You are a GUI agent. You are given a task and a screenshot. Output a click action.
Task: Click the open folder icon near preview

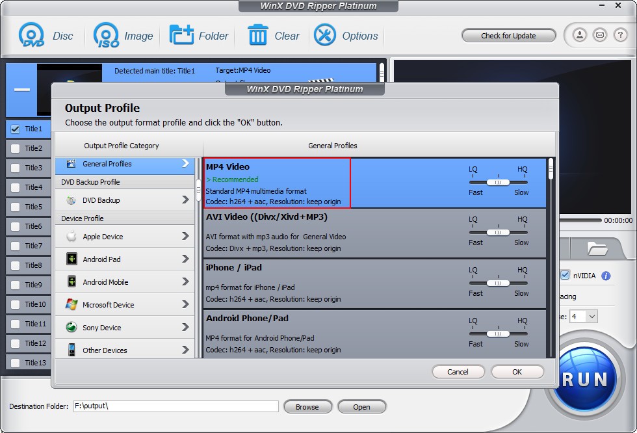click(x=597, y=248)
